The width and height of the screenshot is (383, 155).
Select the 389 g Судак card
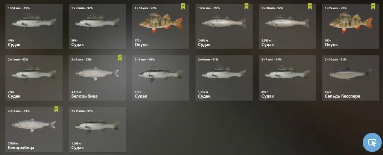(x=97, y=26)
